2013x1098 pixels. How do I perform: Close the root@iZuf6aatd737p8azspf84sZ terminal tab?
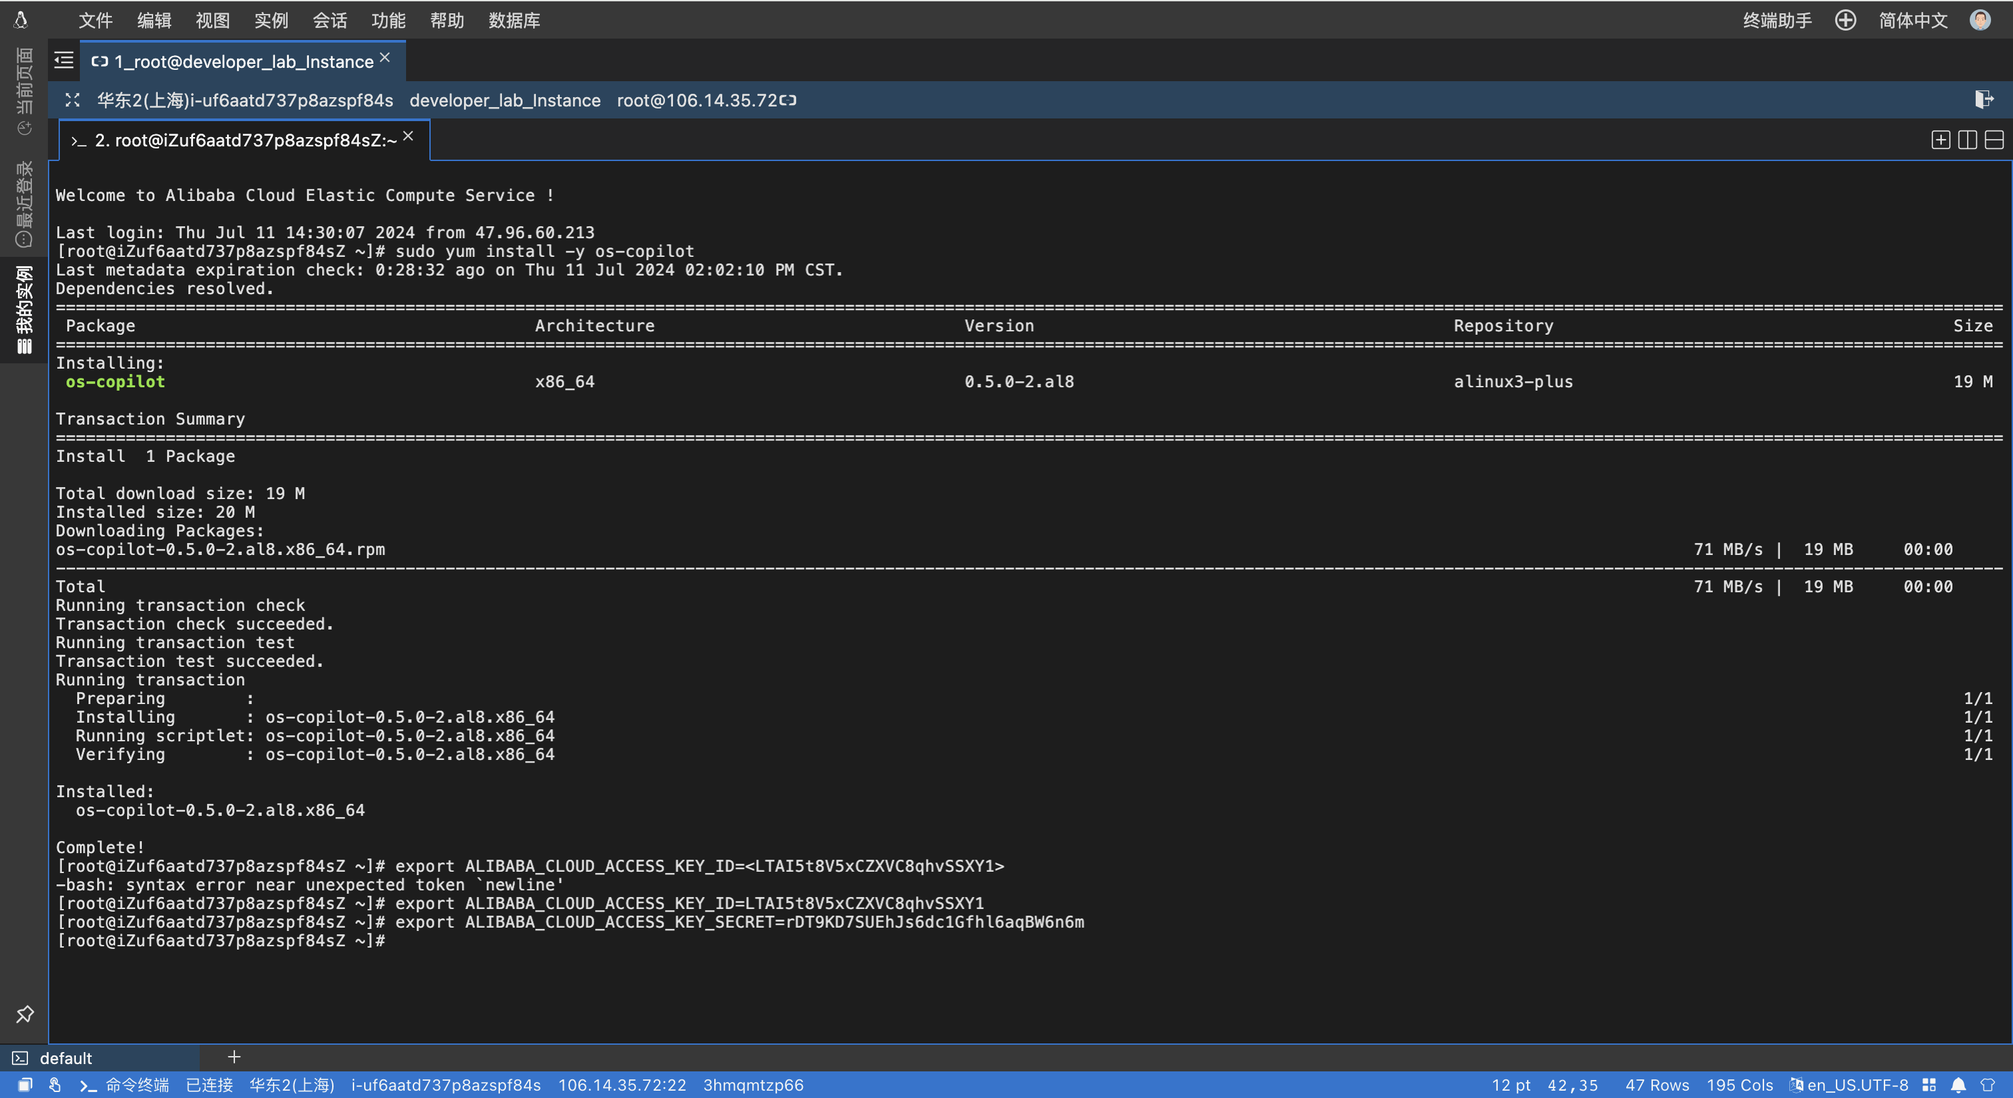(408, 136)
